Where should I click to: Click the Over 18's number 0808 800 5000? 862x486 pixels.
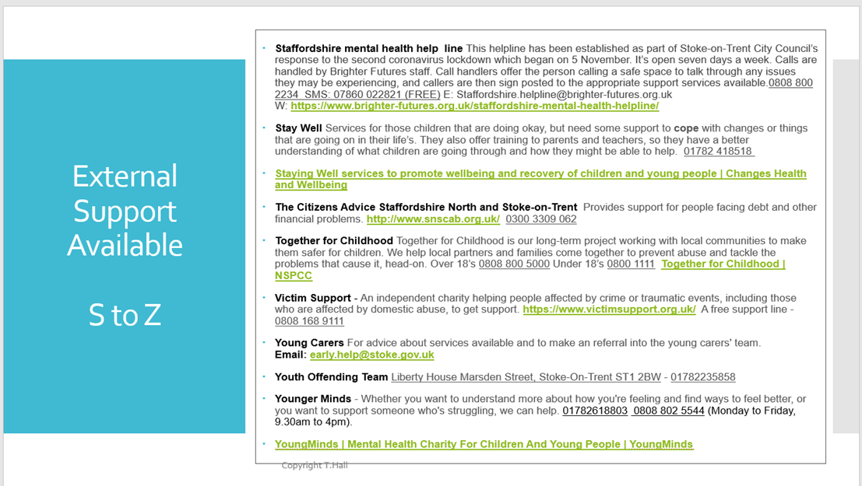[514, 264]
